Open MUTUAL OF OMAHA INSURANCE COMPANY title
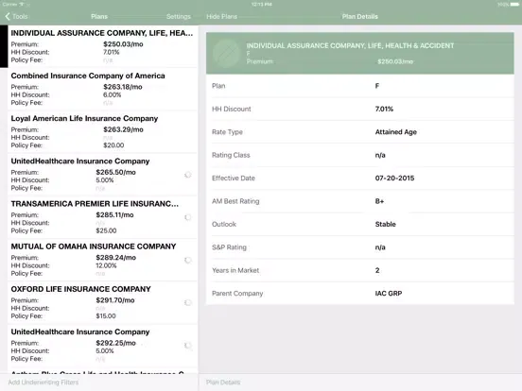This screenshot has height=391, width=522. (x=94, y=246)
